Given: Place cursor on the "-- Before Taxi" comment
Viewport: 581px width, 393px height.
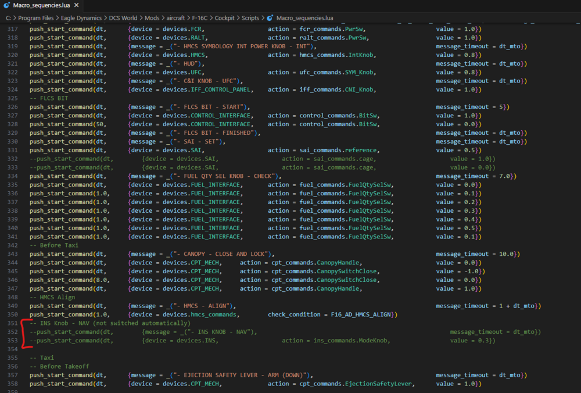Looking at the screenshot, I should point(55,245).
